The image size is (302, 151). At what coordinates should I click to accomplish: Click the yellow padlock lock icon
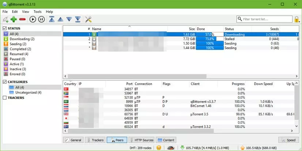point(297,19)
